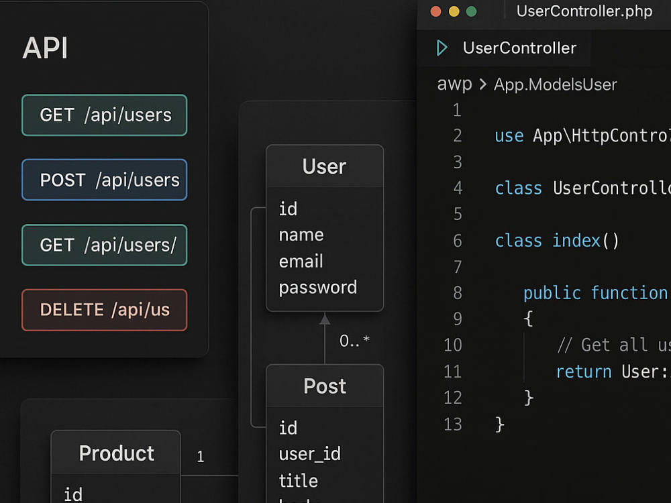
Task: Click the 1 multiplicity label beside Product
Action: pos(200,457)
